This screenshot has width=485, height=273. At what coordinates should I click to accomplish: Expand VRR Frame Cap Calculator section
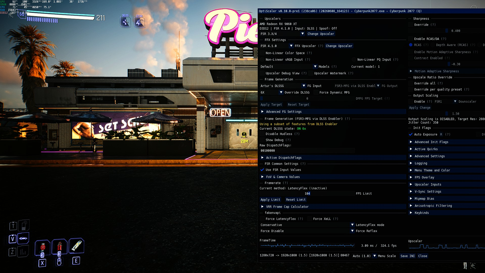coord(333,207)
